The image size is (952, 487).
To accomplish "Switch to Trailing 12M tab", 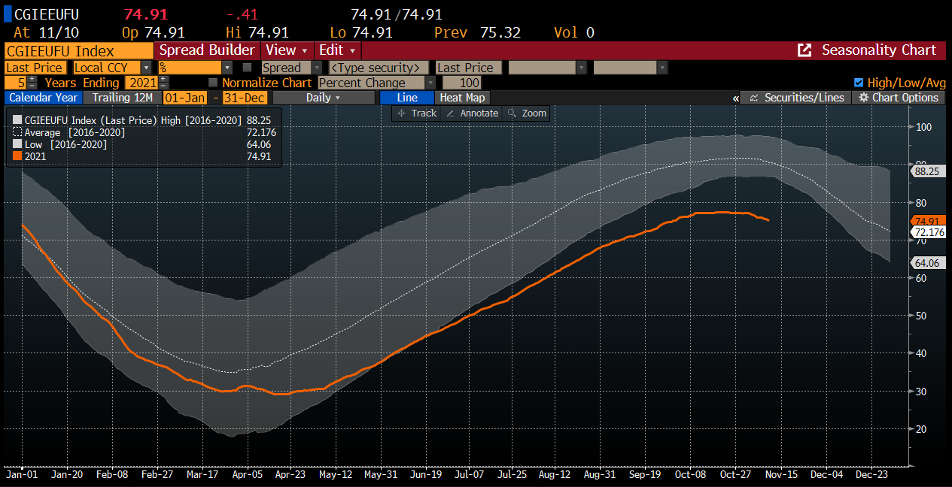I will [x=122, y=98].
